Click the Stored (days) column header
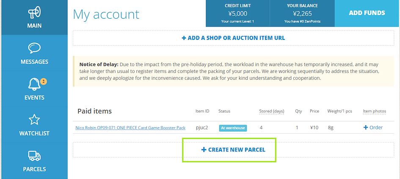Screen dimensions: 400x179 click(x=272, y=111)
